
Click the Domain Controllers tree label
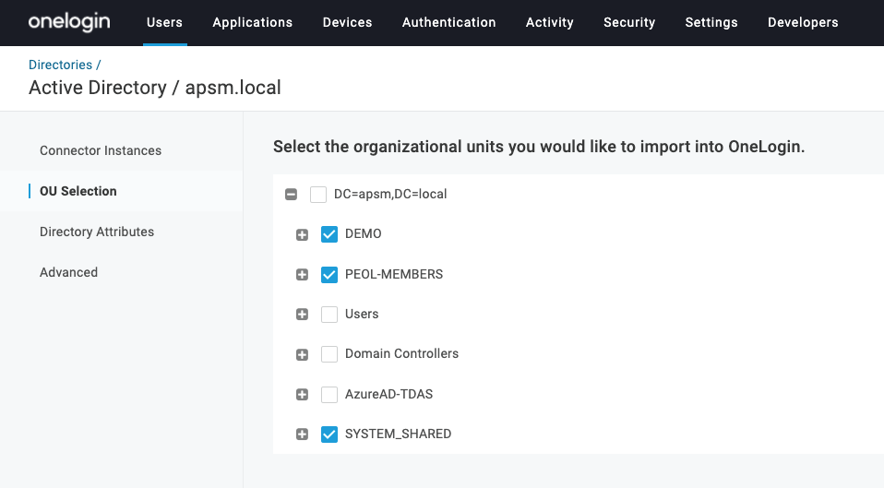coord(401,354)
